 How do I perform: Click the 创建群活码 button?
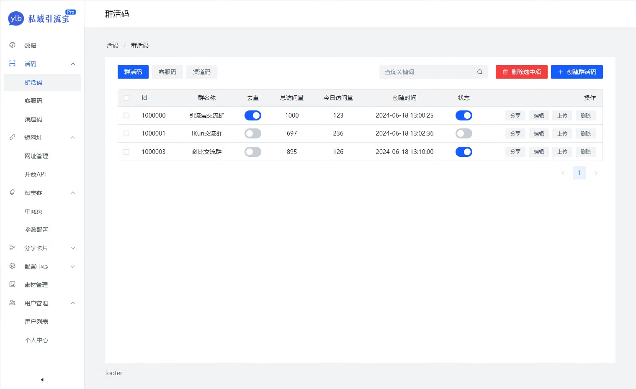tap(577, 72)
